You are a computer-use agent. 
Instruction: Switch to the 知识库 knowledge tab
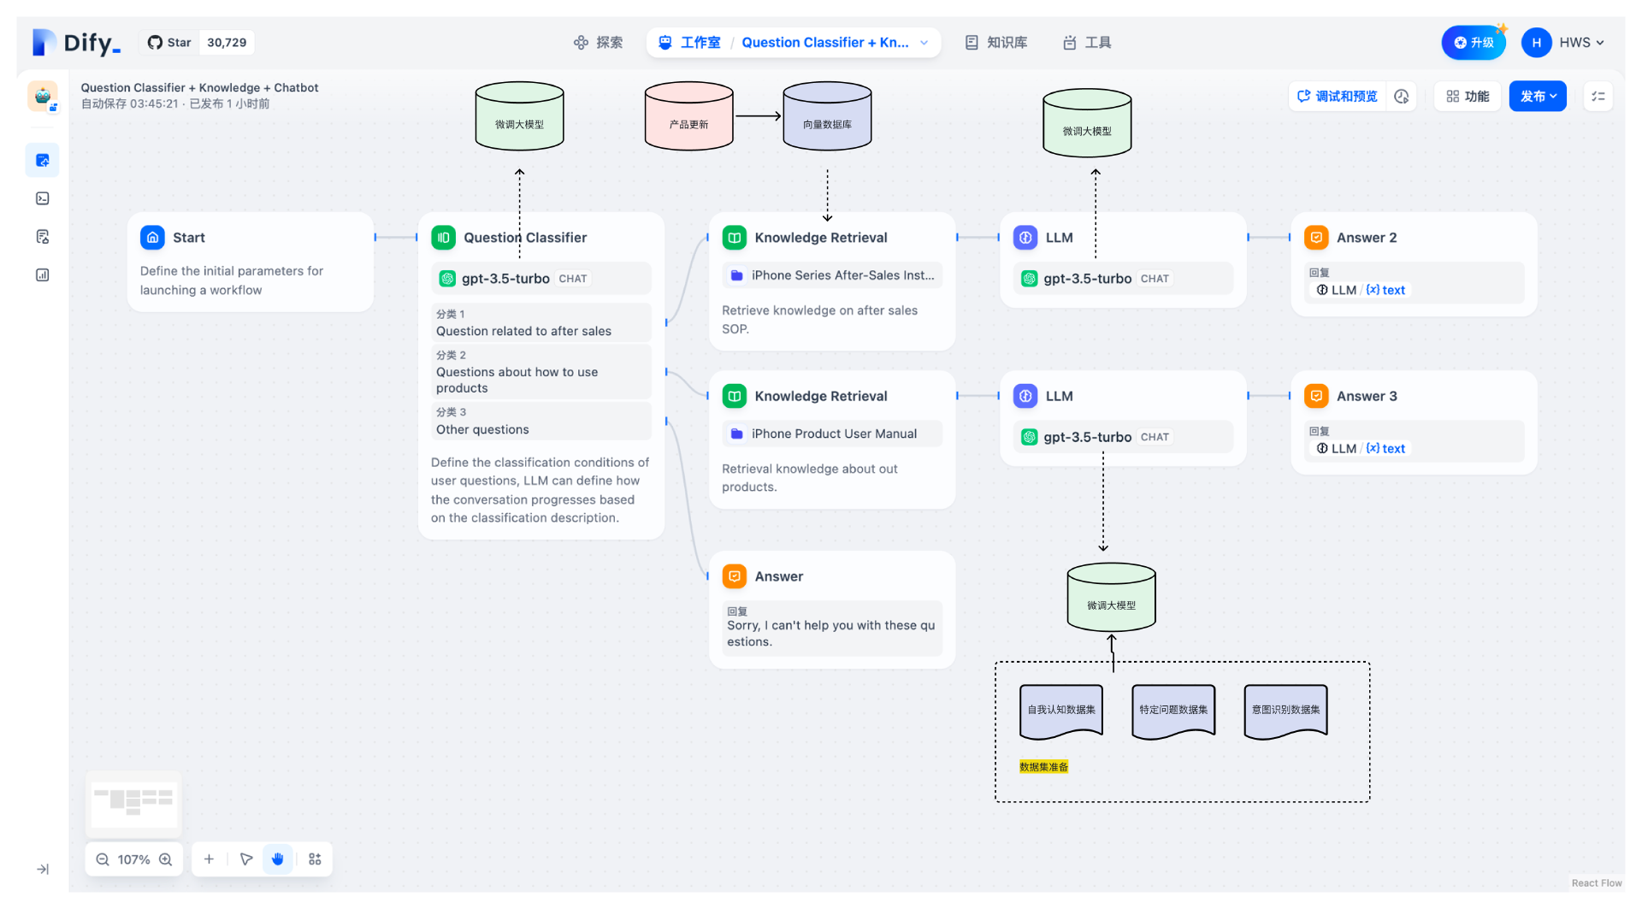(x=996, y=43)
